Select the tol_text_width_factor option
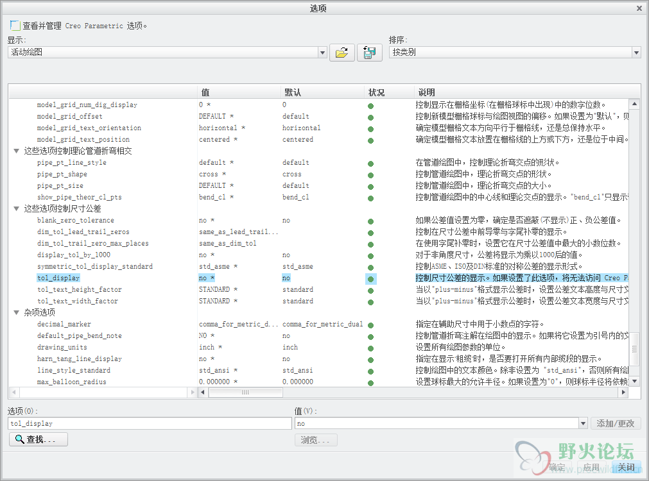Screen dimensions: 649x481 pos(78,301)
